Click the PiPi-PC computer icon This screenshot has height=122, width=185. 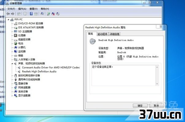(12, 20)
